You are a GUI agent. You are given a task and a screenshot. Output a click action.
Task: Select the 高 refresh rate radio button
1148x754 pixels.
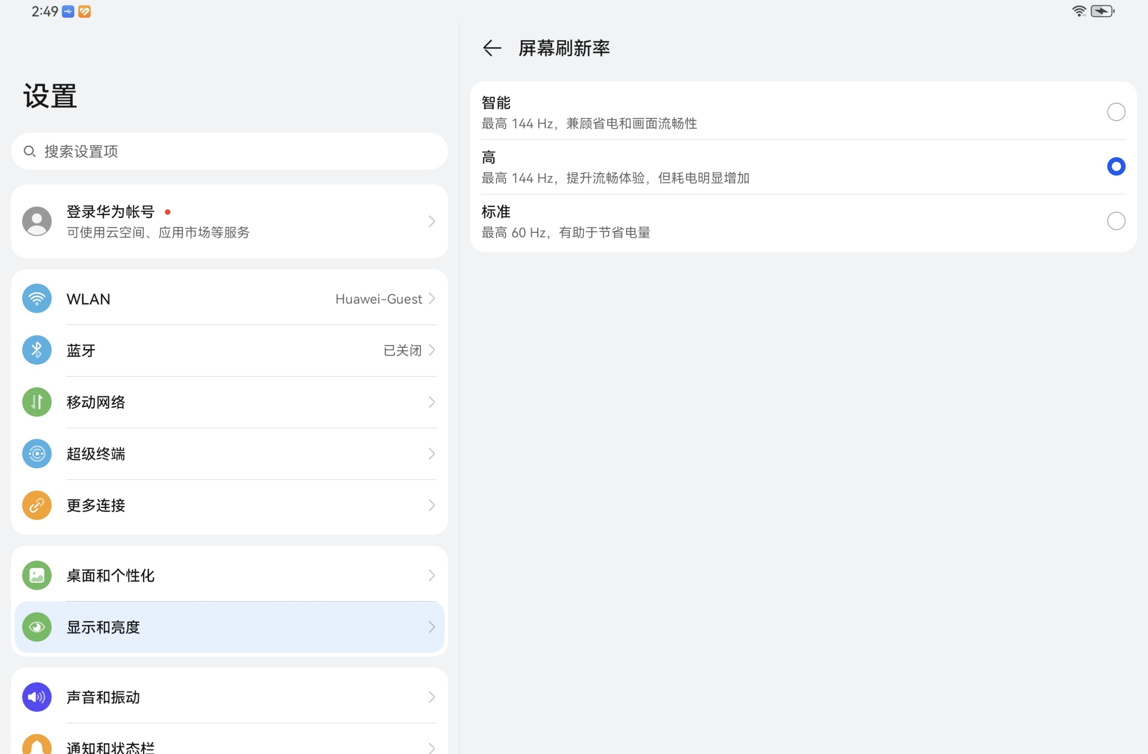point(1116,166)
